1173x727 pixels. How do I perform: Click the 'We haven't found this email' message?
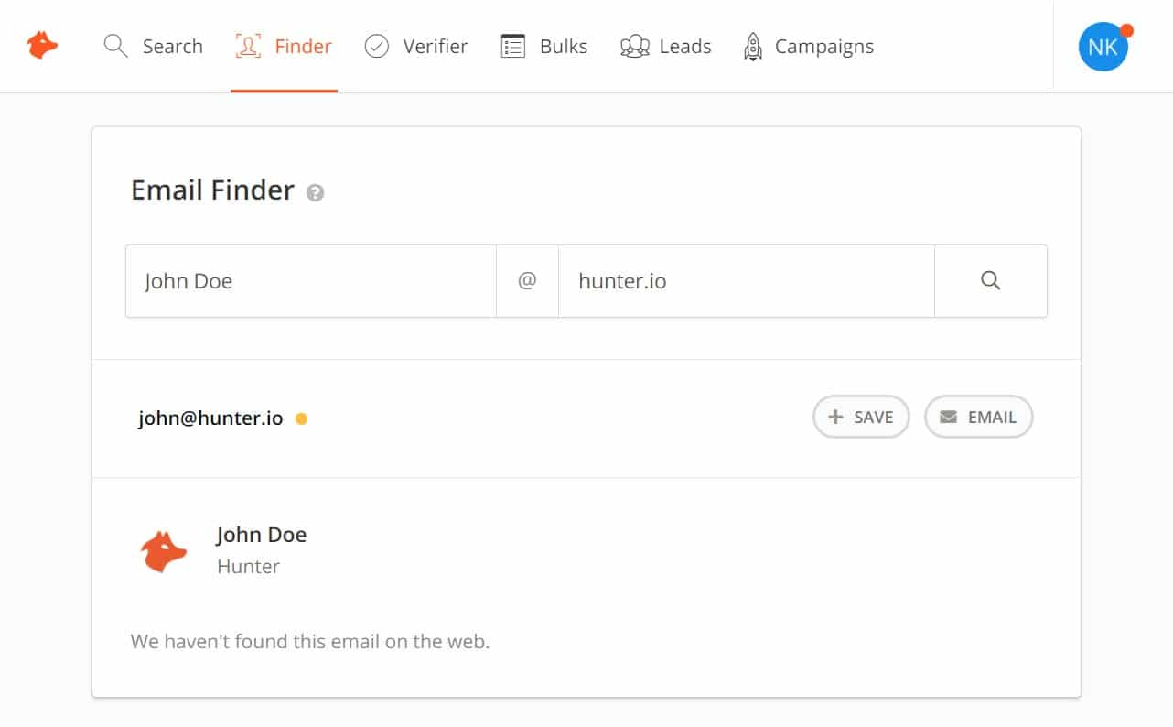pos(310,641)
